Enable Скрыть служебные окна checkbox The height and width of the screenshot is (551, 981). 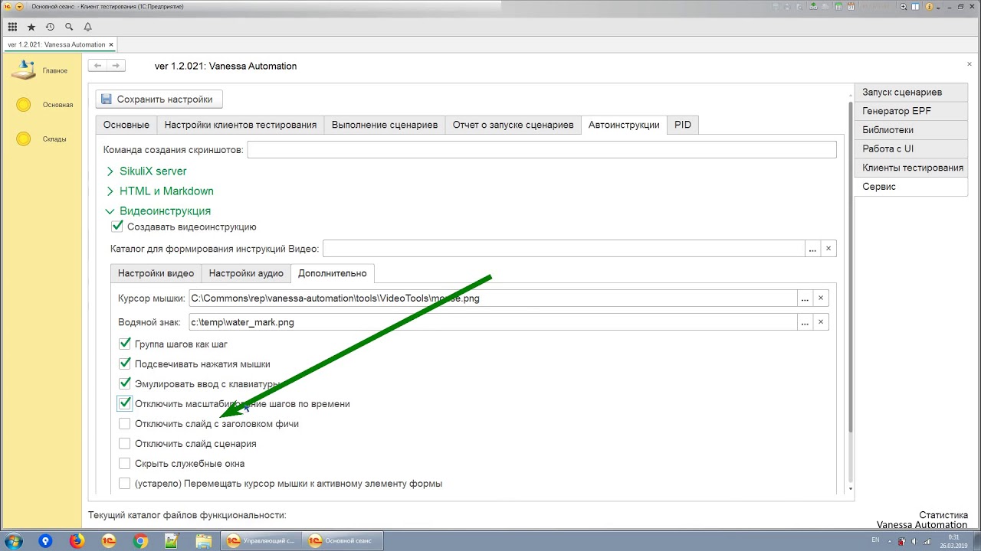click(x=125, y=463)
